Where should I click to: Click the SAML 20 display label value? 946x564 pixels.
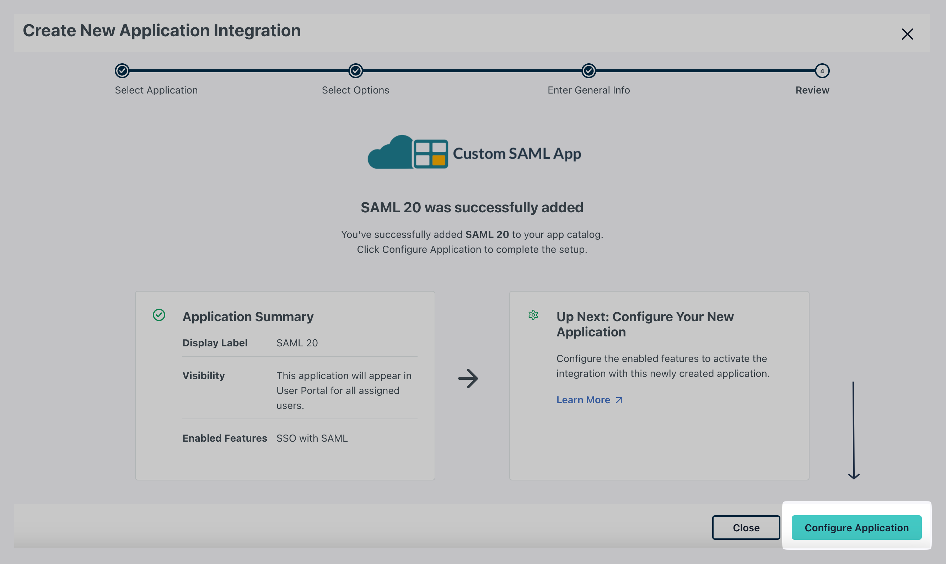[x=297, y=342]
